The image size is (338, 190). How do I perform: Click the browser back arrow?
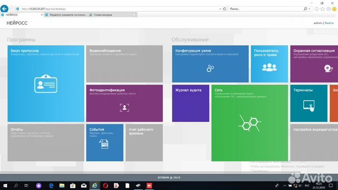5,9
